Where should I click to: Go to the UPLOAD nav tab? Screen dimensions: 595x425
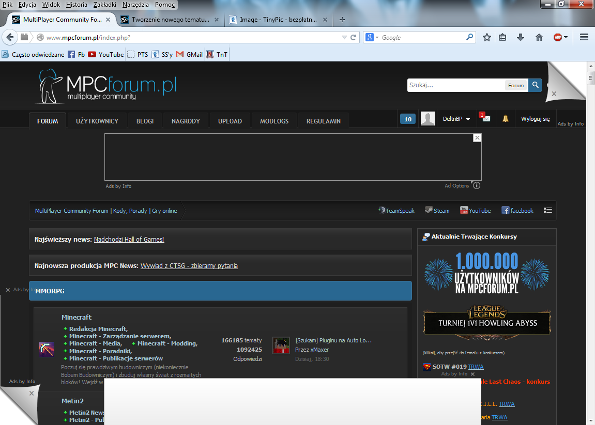coord(230,121)
